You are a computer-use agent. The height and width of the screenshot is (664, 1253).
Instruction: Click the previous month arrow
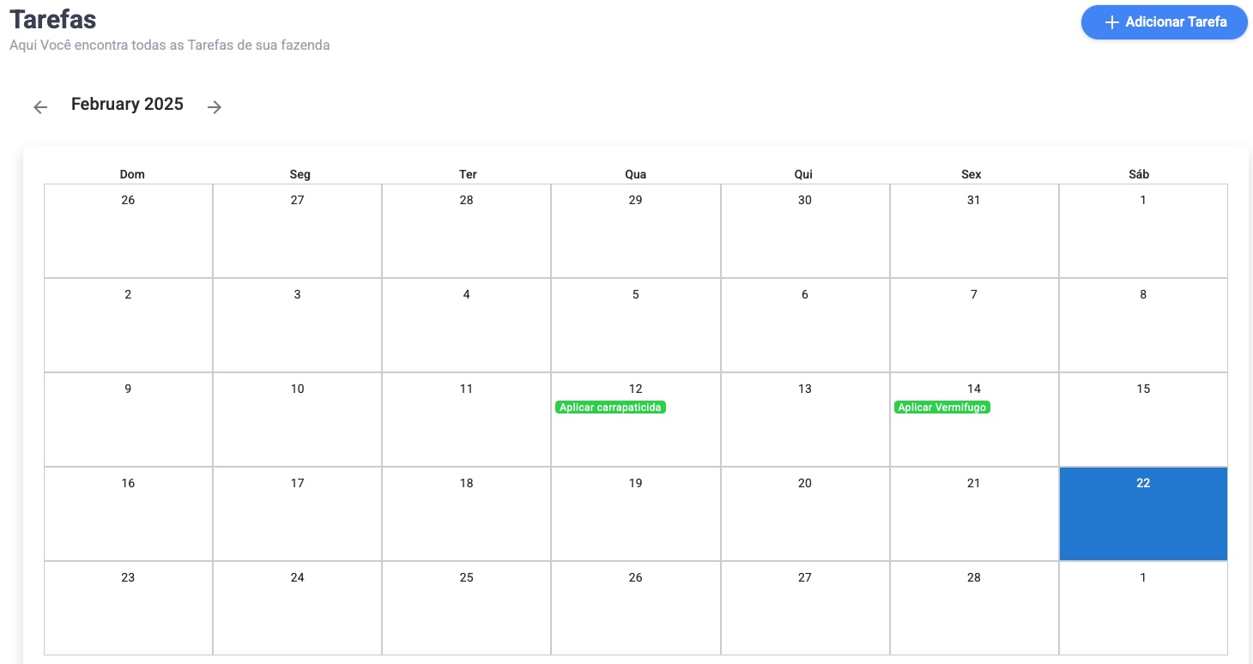pos(40,106)
